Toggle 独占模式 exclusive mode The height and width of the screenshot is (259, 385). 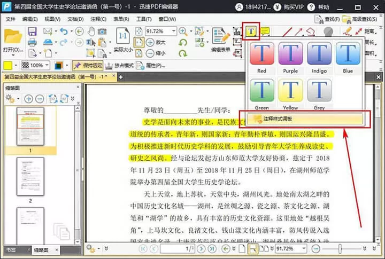[119, 66]
